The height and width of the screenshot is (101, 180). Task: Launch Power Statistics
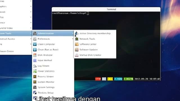53,71
